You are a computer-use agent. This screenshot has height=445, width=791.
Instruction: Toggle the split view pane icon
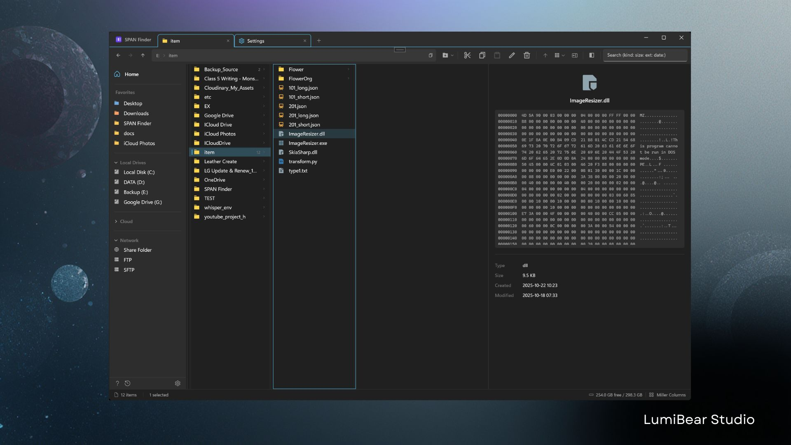(575, 55)
